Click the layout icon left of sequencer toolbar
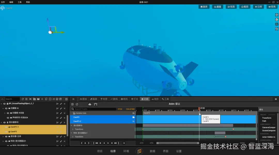Image resolution: width=279 pixels, height=155 pixels. [72, 104]
